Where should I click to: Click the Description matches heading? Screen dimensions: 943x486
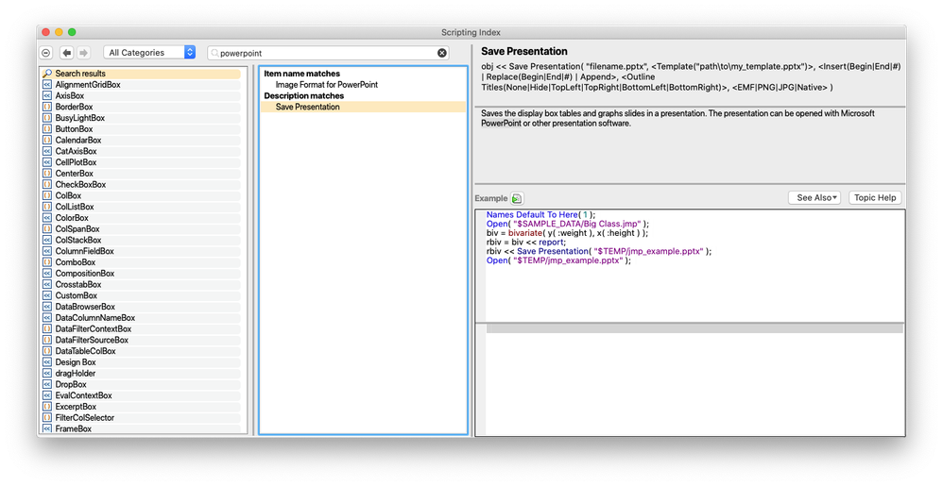[x=303, y=95]
